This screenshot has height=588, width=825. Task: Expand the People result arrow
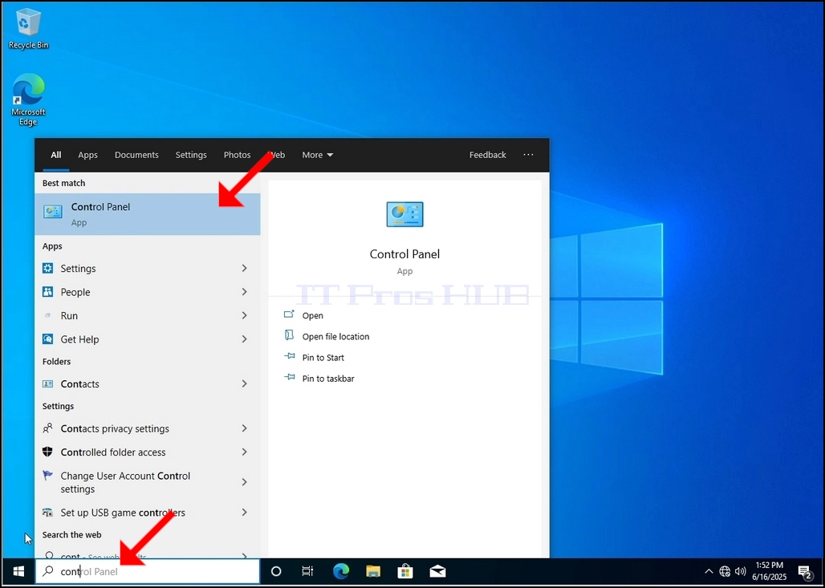(x=244, y=292)
